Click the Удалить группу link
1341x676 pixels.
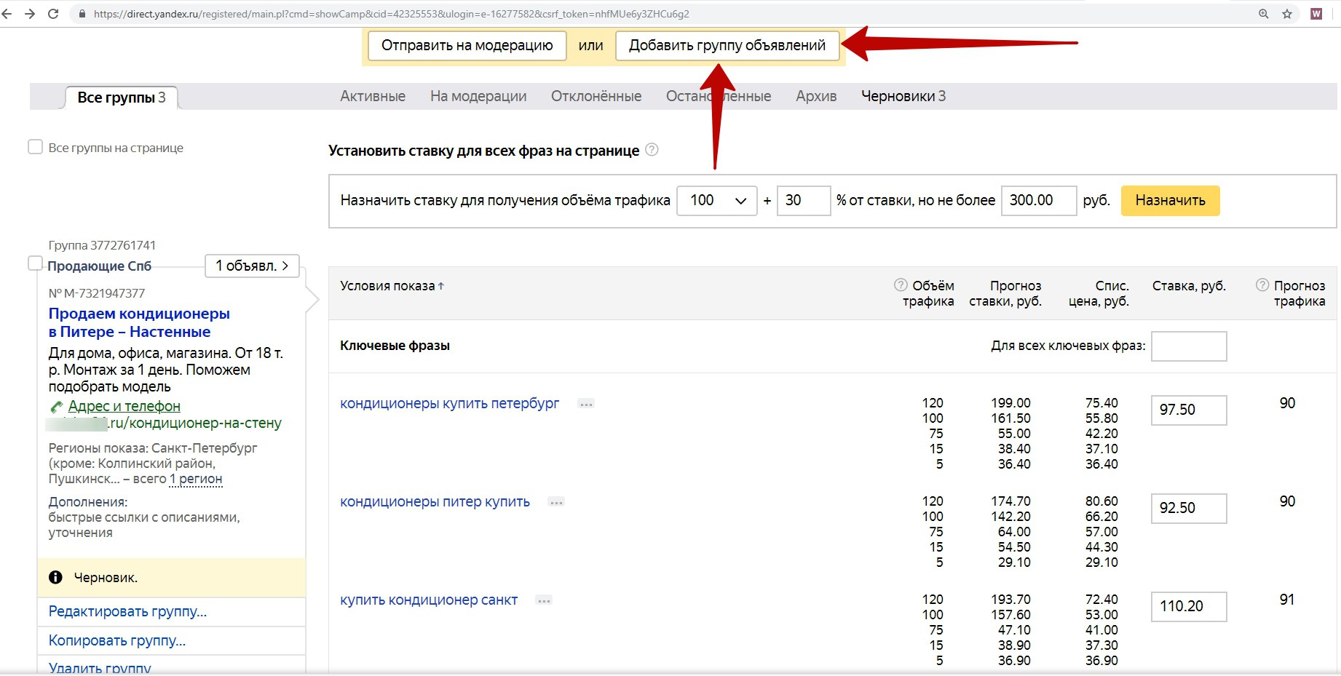[100, 667]
